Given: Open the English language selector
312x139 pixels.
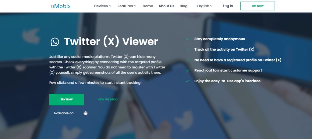Looking at the screenshot, I should pos(205,6).
